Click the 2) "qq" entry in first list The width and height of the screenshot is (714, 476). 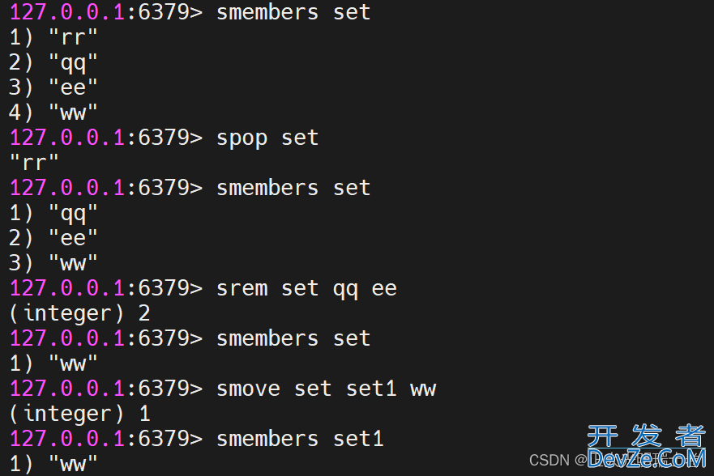tap(53, 63)
